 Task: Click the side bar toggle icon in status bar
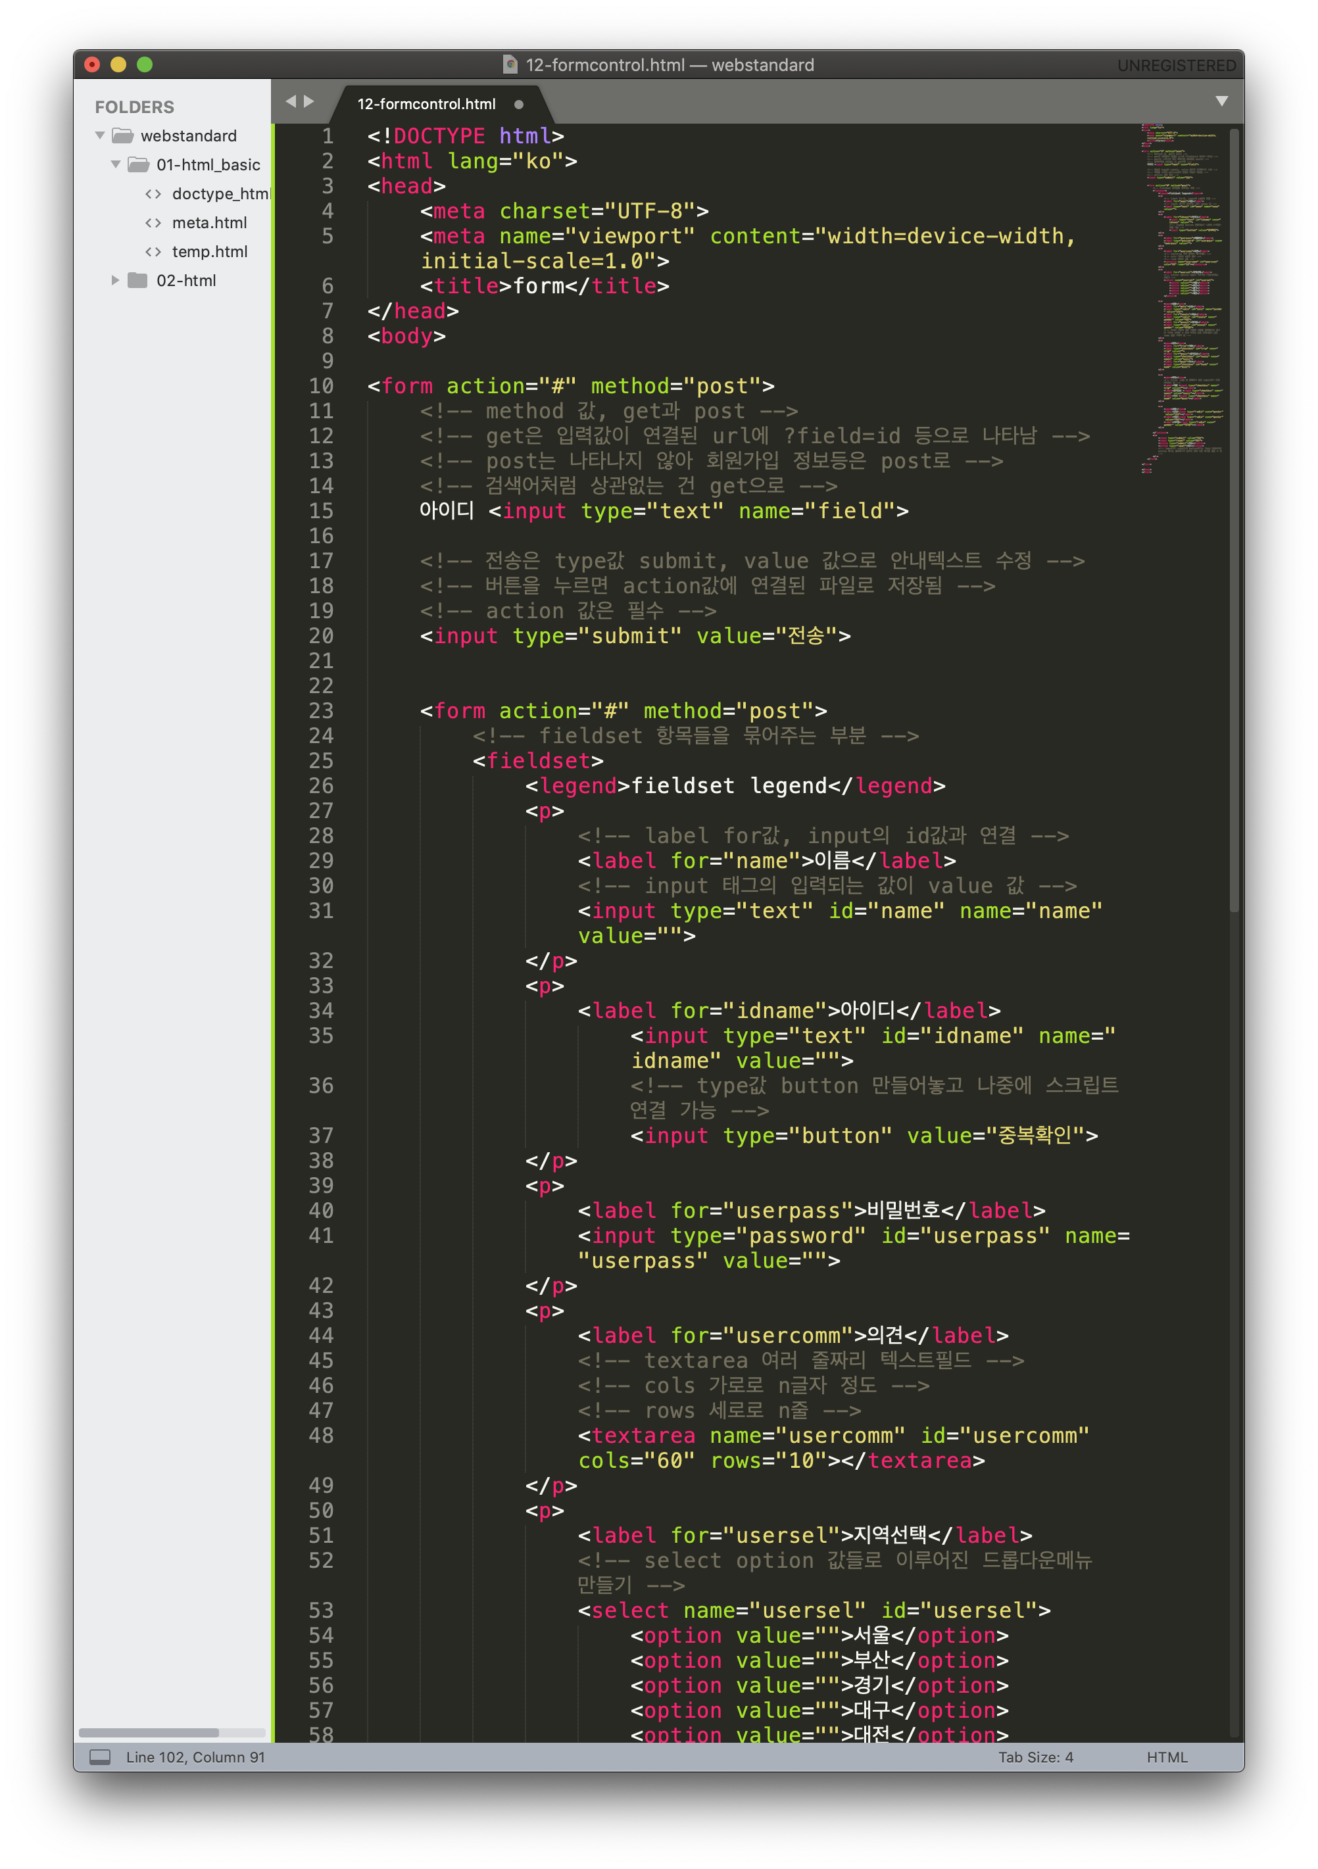pos(99,1757)
